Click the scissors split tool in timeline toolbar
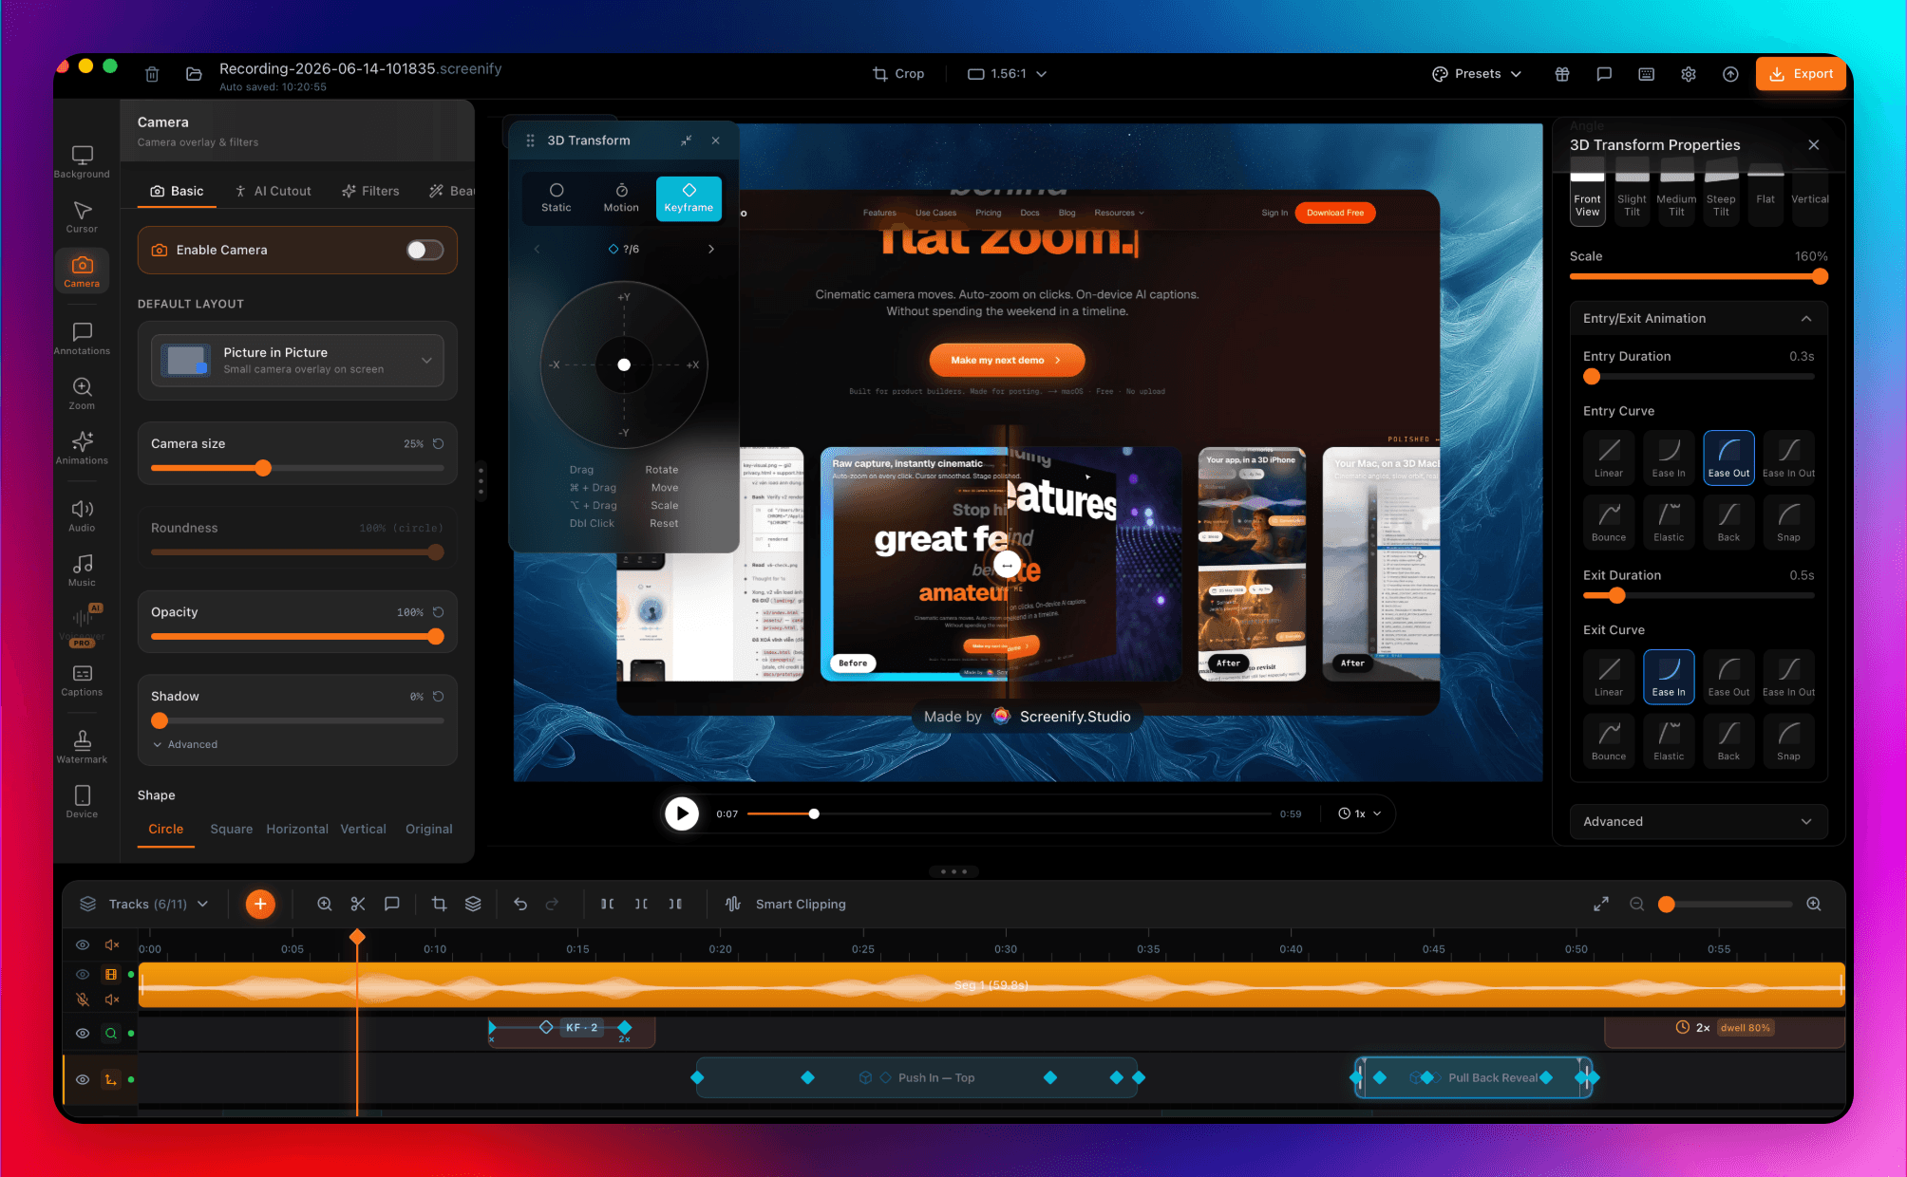 pos(358,904)
